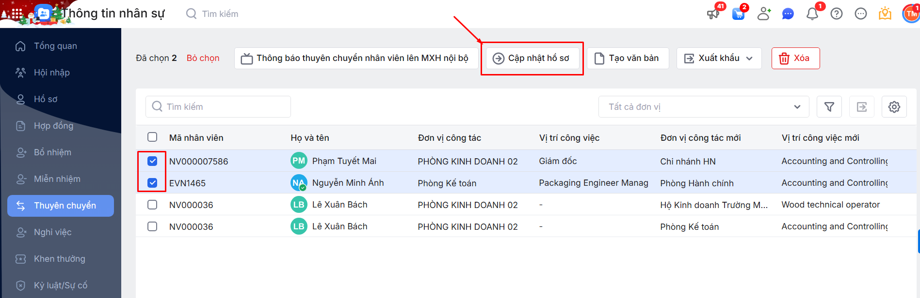Click the megaphone announcements icon
This screenshot has width=920, height=298.
713,14
